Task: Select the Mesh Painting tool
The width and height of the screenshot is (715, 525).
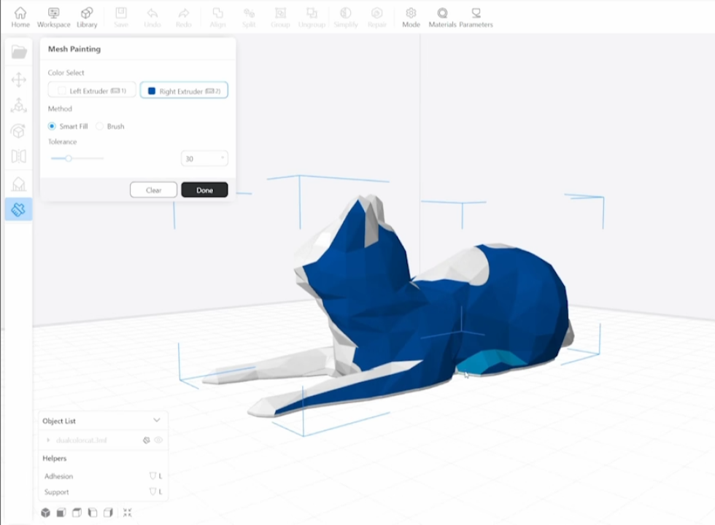Action: tap(18, 209)
